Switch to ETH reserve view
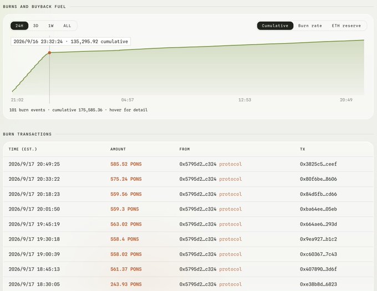 (346, 25)
